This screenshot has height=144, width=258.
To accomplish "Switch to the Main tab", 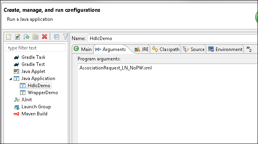I will pos(83,49).
